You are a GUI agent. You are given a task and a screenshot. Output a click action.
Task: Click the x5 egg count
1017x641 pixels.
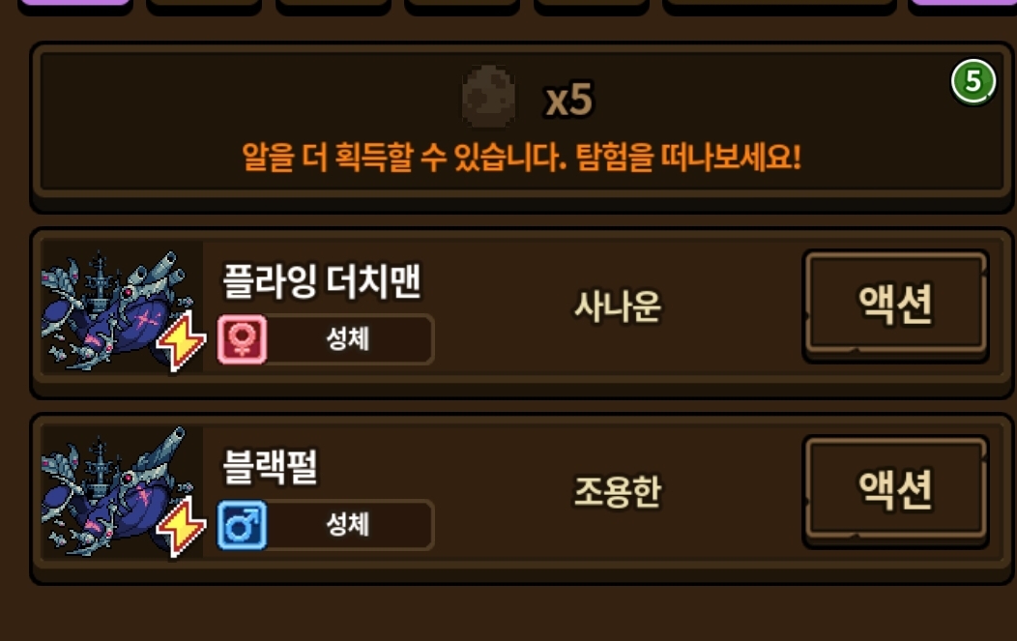coord(568,100)
